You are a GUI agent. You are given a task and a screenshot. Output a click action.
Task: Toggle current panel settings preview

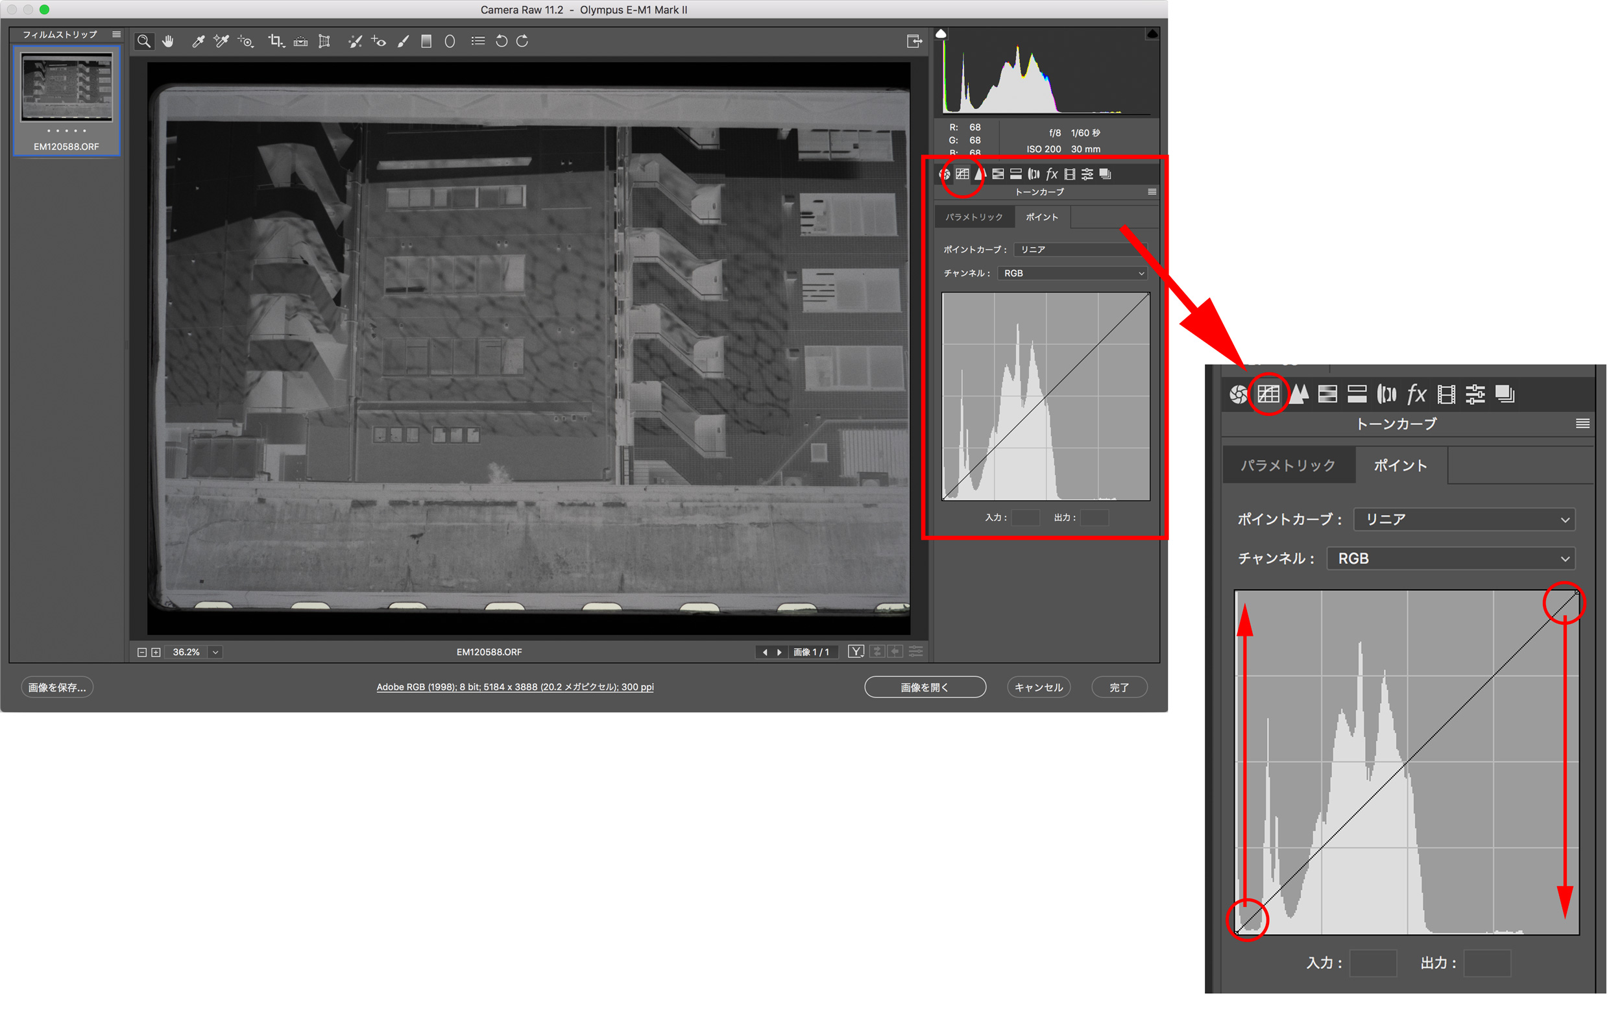pos(916,652)
